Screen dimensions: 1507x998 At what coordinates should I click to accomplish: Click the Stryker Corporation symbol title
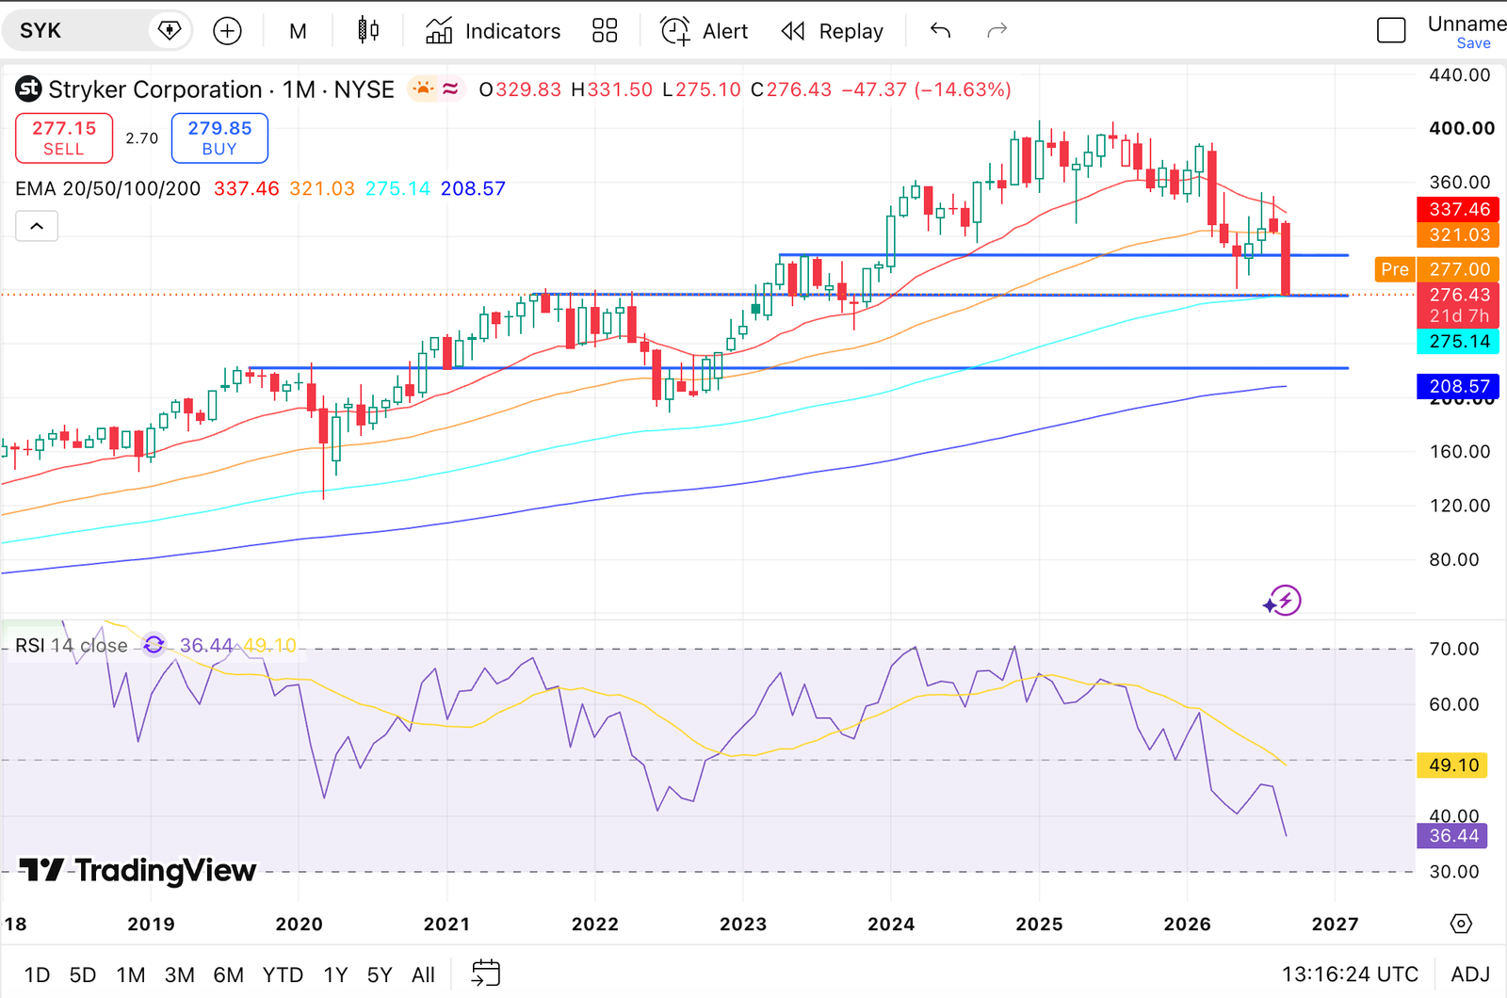[x=221, y=89]
